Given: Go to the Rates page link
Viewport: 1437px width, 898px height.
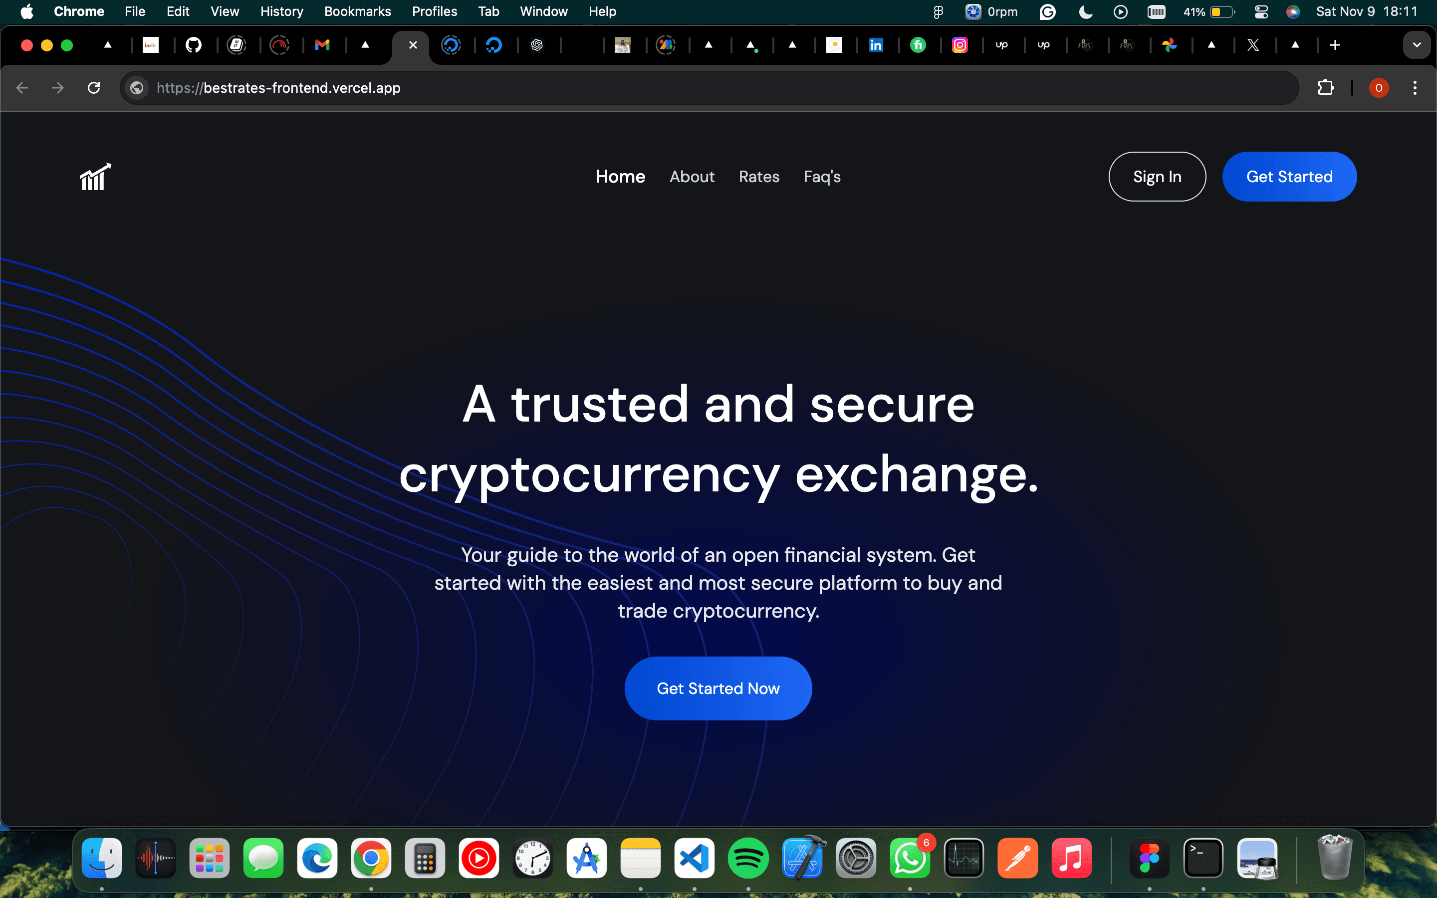Looking at the screenshot, I should [x=759, y=177].
